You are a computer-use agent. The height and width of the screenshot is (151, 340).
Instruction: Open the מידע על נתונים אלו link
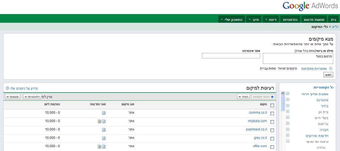tap(24, 88)
